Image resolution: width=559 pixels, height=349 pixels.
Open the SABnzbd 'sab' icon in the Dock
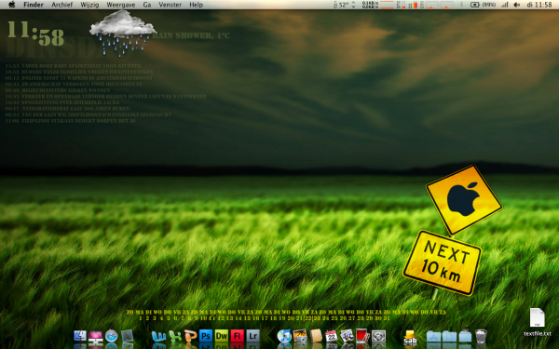pos(410,337)
